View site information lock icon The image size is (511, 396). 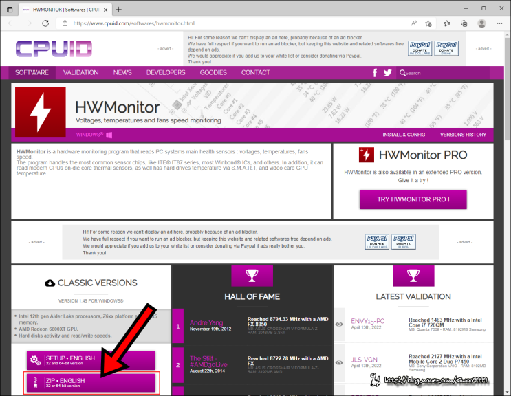coord(65,23)
